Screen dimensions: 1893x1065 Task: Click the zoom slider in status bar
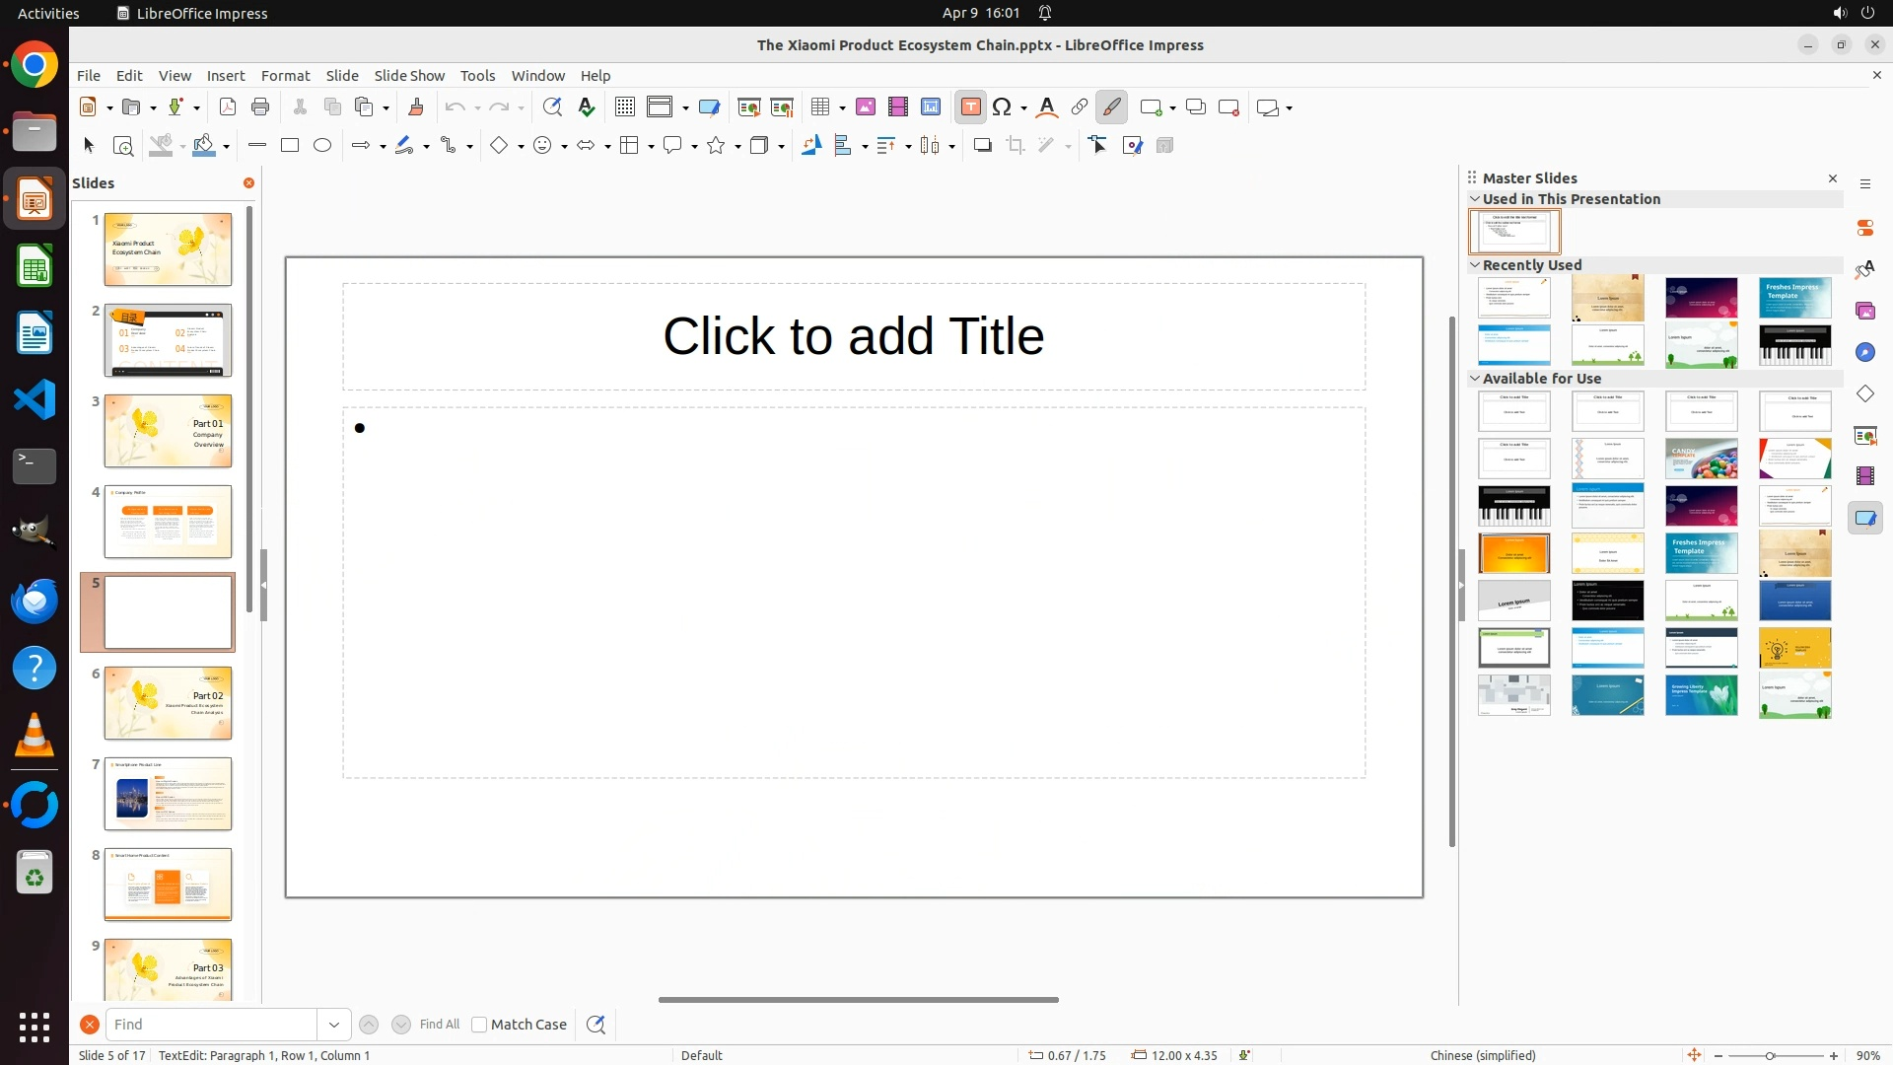click(x=1770, y=1056)
